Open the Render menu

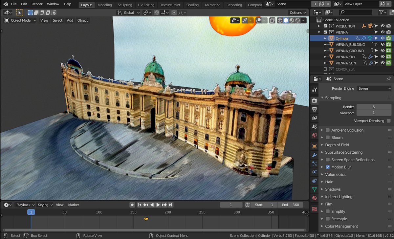click(37, 4)
